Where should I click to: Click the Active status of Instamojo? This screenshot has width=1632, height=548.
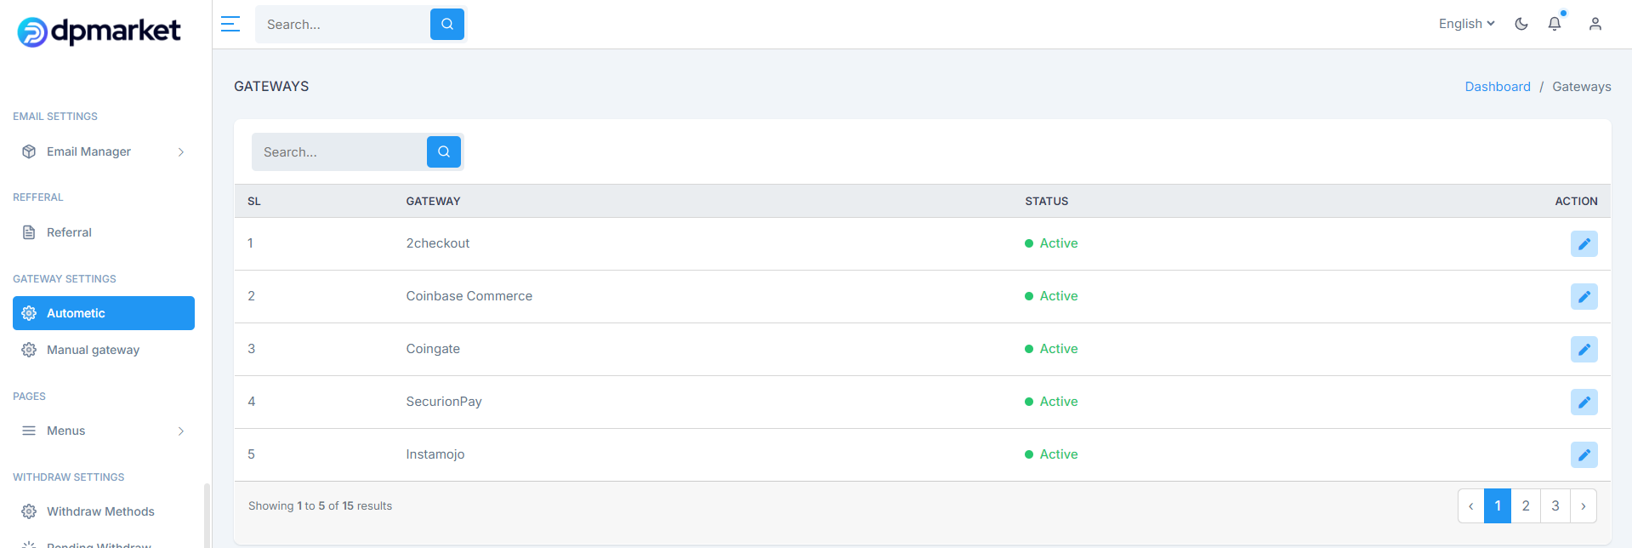pos(1051,454)
